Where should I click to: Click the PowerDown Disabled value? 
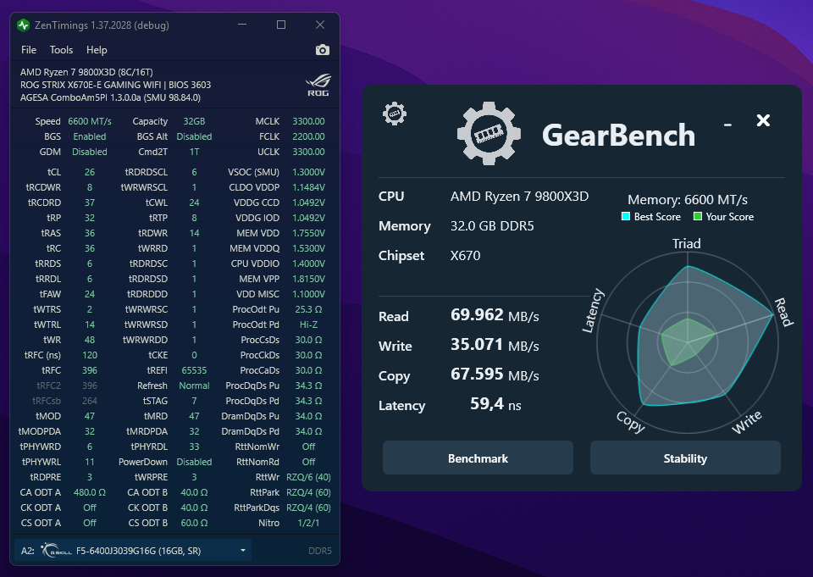pyautogui.click(x=194, y=461)
